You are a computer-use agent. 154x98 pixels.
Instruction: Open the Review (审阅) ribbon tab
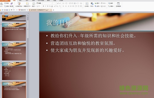48,1
